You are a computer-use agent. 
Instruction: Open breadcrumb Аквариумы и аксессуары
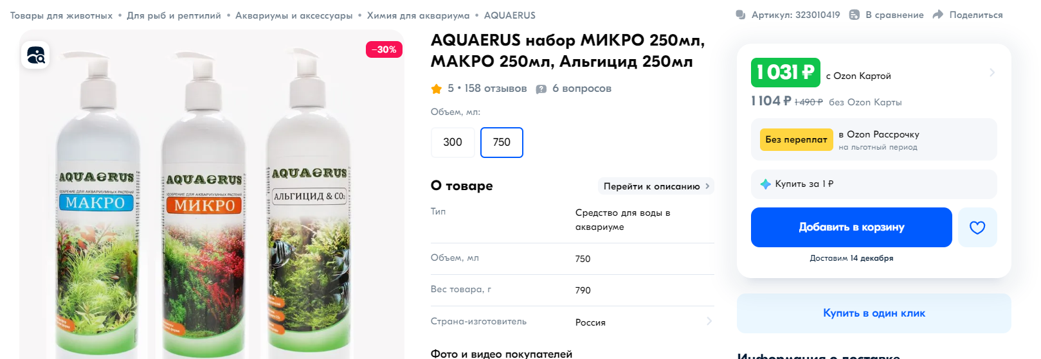coord(294,15)
